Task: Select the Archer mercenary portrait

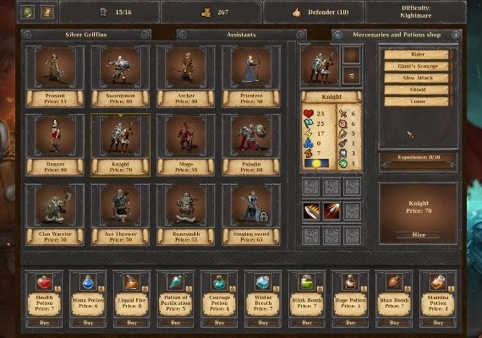Action: pos(186,67)
